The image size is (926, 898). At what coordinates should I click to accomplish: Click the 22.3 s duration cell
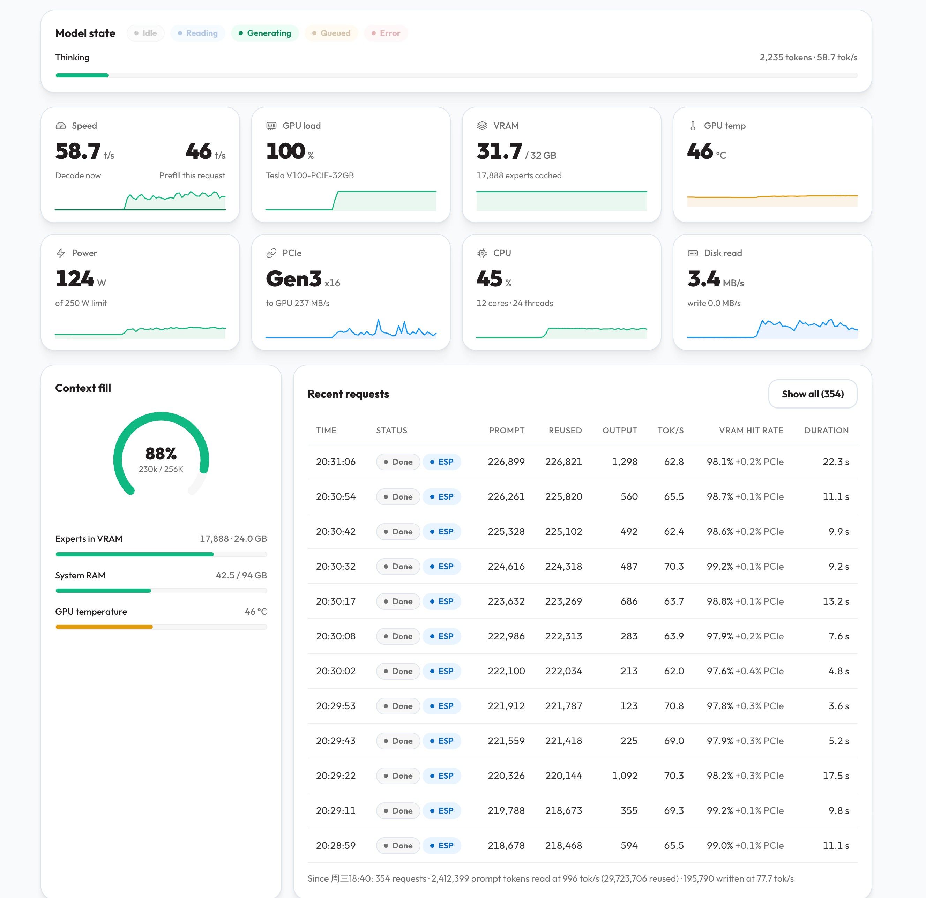(x=836, y=462)
